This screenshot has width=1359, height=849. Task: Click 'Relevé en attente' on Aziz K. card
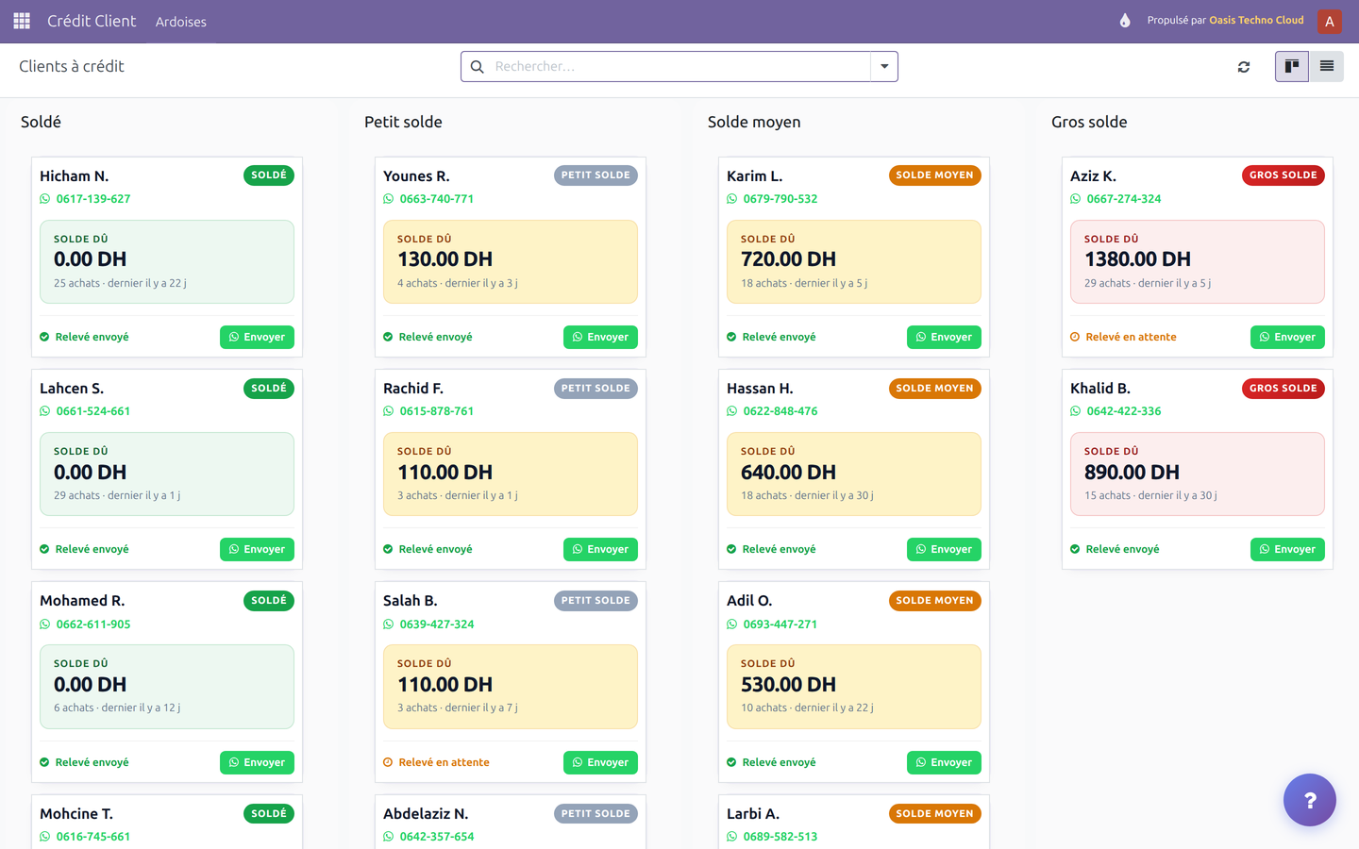point(1123,337)
